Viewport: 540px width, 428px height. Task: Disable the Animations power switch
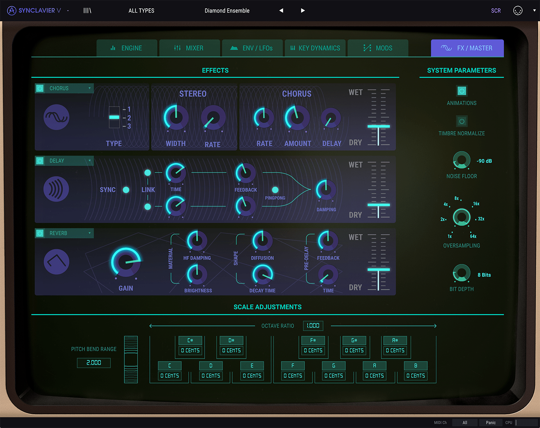[x=461, y=91]
